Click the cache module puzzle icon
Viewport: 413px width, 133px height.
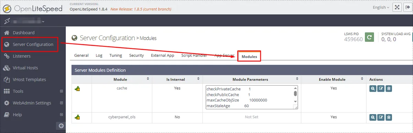pos(77,89)
